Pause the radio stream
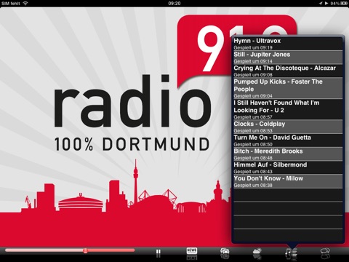 point(159,253)
